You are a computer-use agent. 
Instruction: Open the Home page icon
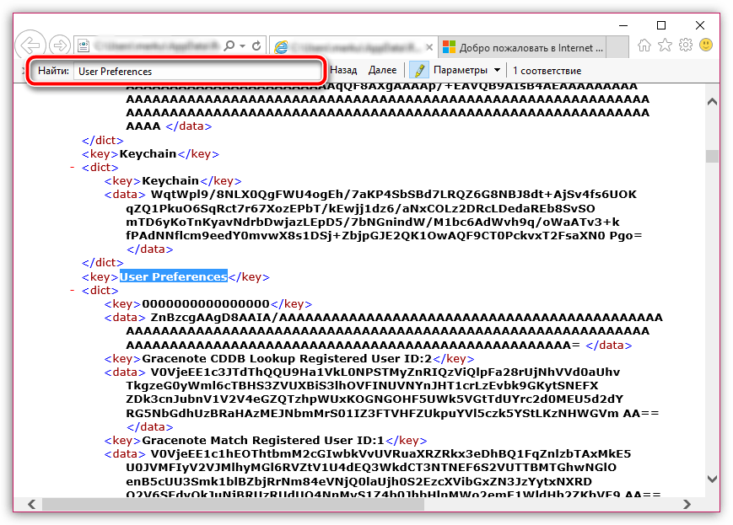[644, 45]
